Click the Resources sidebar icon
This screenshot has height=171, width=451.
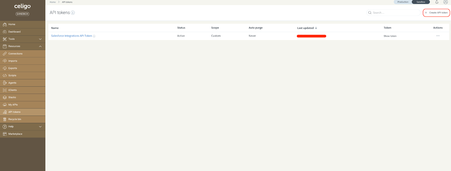click(5, 46)
